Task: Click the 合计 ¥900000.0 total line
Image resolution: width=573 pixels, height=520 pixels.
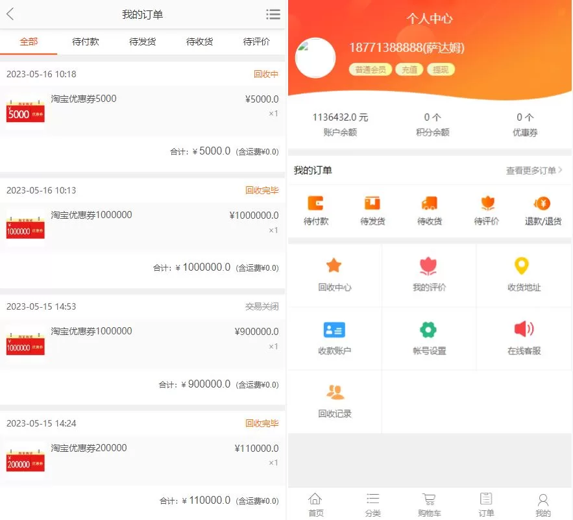Action: coord(219,384)
